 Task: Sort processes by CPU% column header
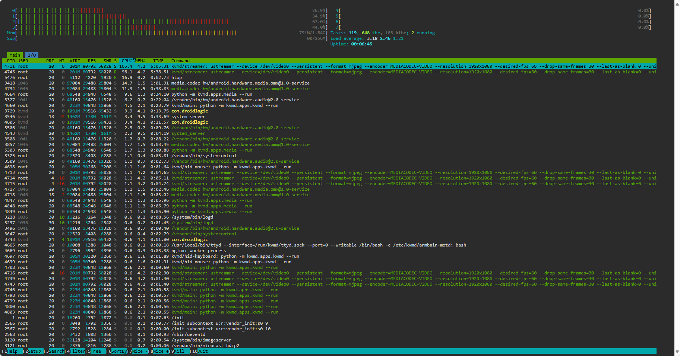[127, 61]
